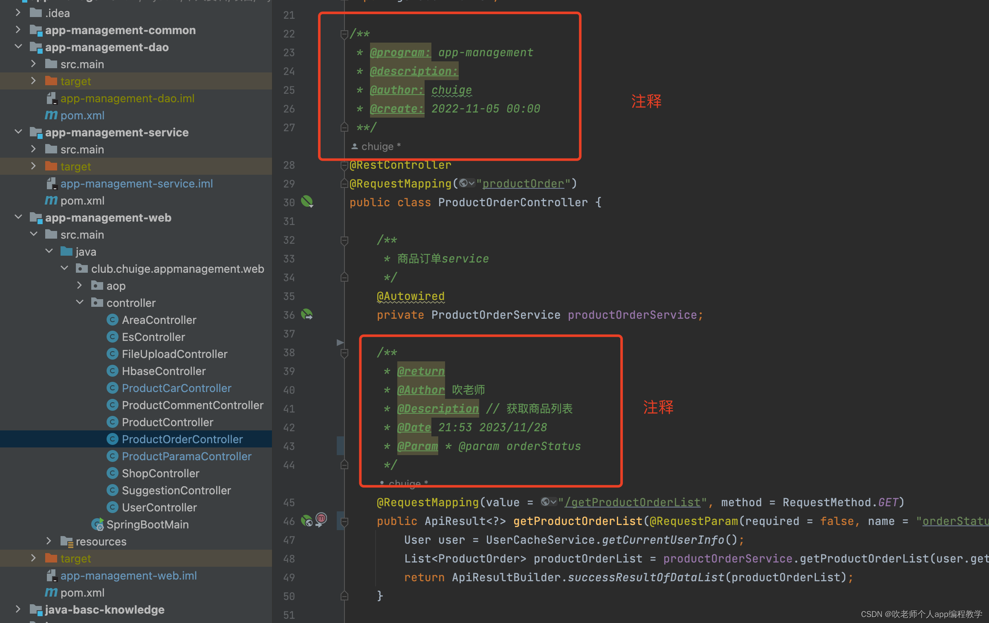Viewport: 989px width, 623px height.
Task: Click the Maven pom.xml icon under app-management-dao
Action: point(51,115)
